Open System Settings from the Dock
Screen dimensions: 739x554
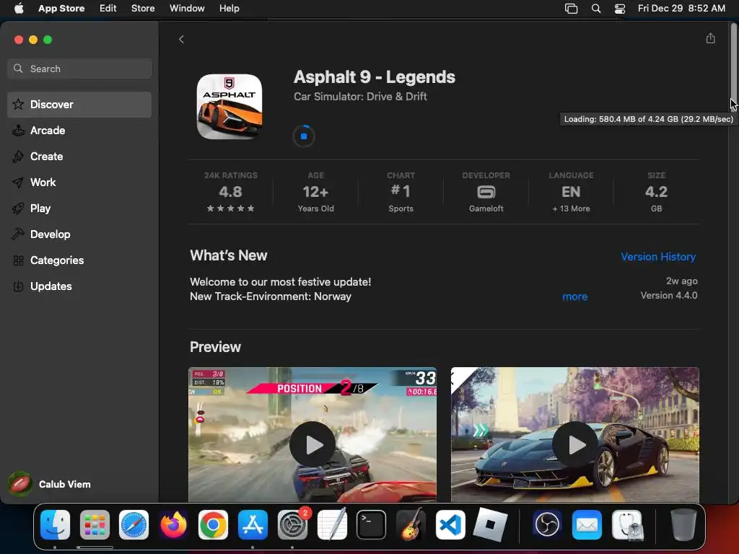(x=292, y=525)
